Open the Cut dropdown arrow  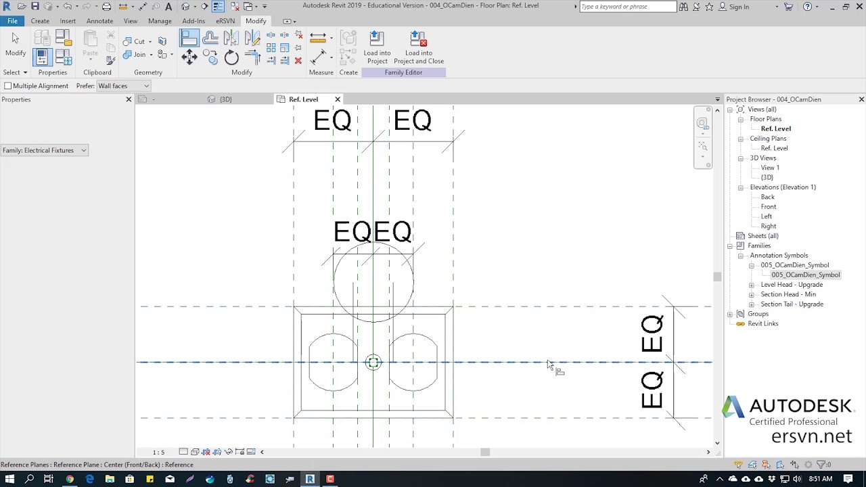[x=150, y=41]
